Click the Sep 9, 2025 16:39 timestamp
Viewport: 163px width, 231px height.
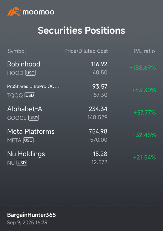tap(27, 222)
